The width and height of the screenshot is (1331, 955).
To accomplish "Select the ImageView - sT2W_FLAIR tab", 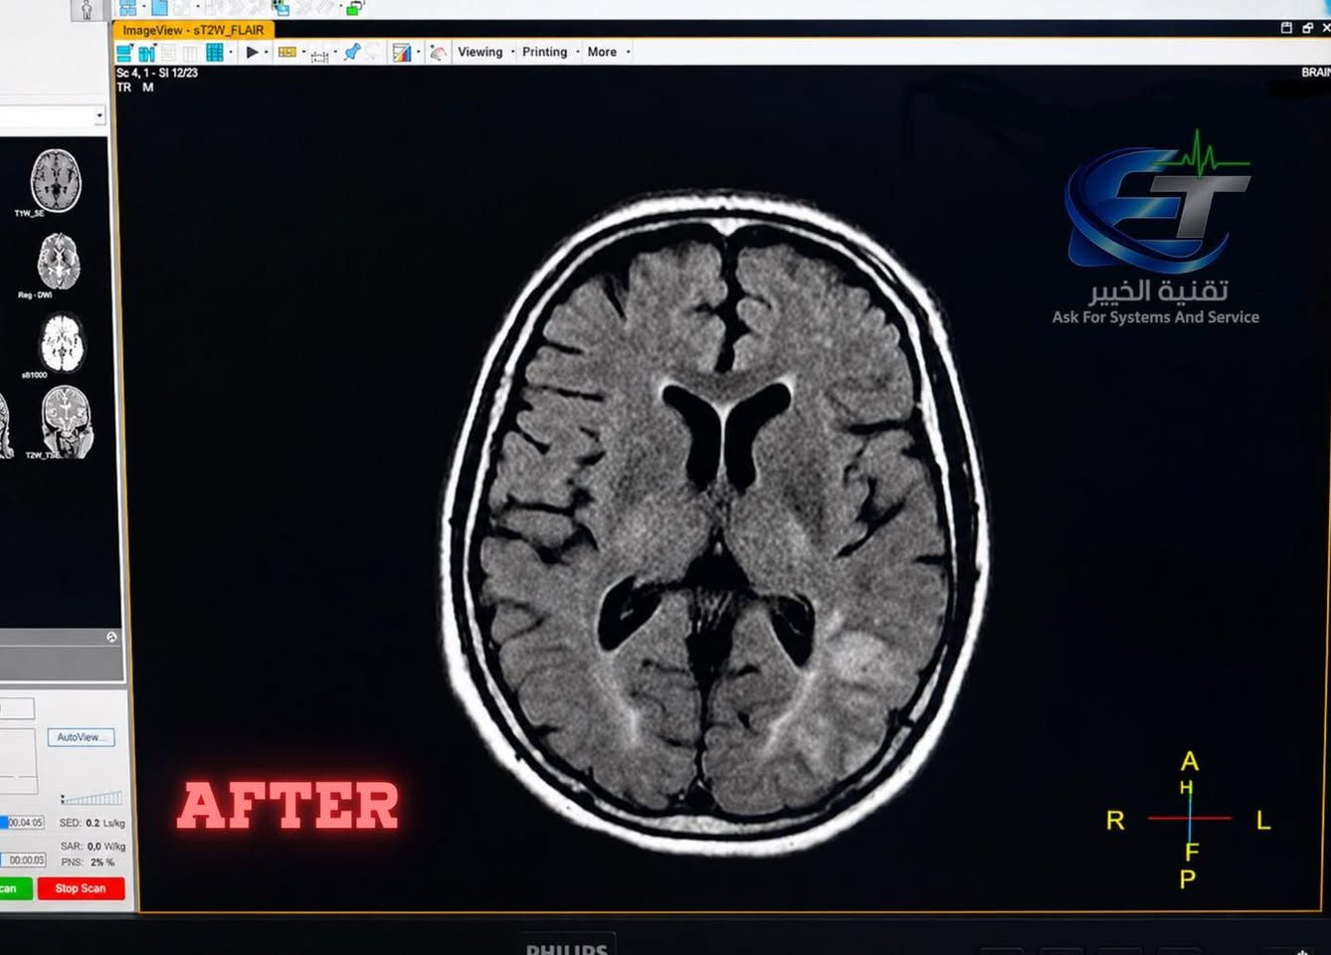I will [x=193, y=30].
